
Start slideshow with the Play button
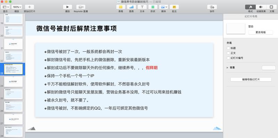click(x=67, y=7)
